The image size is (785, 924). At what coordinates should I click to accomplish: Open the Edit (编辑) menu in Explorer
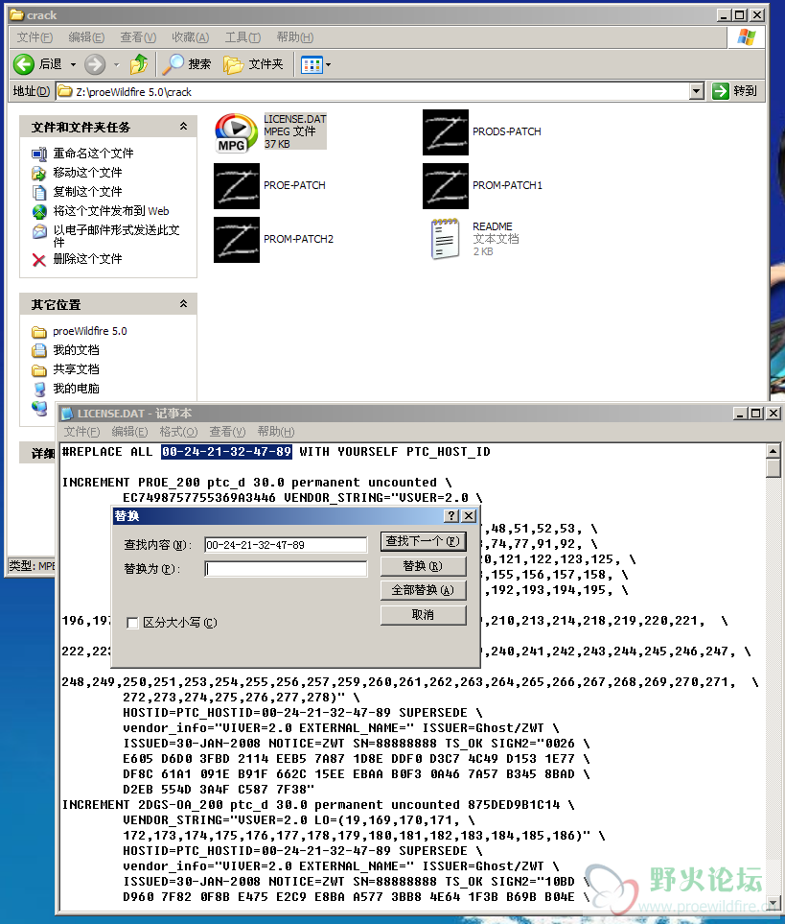[x=86, y=37]
